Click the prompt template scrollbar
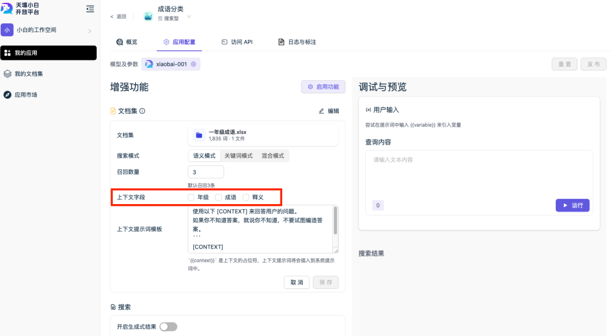The height and width of the screenshot is (336, 611). coord(336,221)
